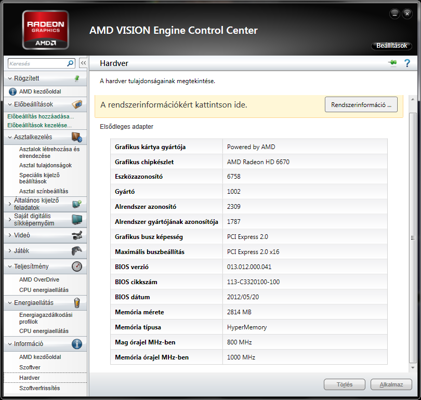
Task: Pin the Hardver page with the green pin icon
Action: click(x=392, y=63)
